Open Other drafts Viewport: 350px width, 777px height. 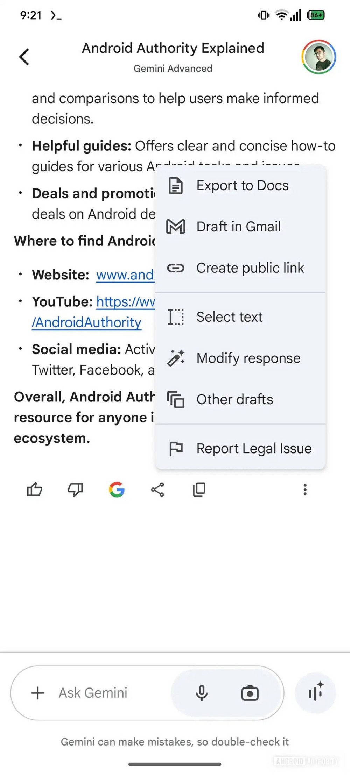click(234, 400)
